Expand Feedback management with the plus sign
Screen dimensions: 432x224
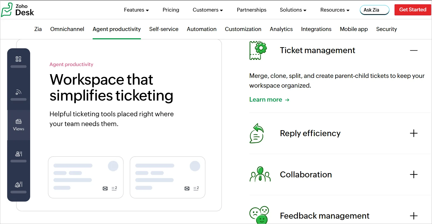tap(414, 216)
